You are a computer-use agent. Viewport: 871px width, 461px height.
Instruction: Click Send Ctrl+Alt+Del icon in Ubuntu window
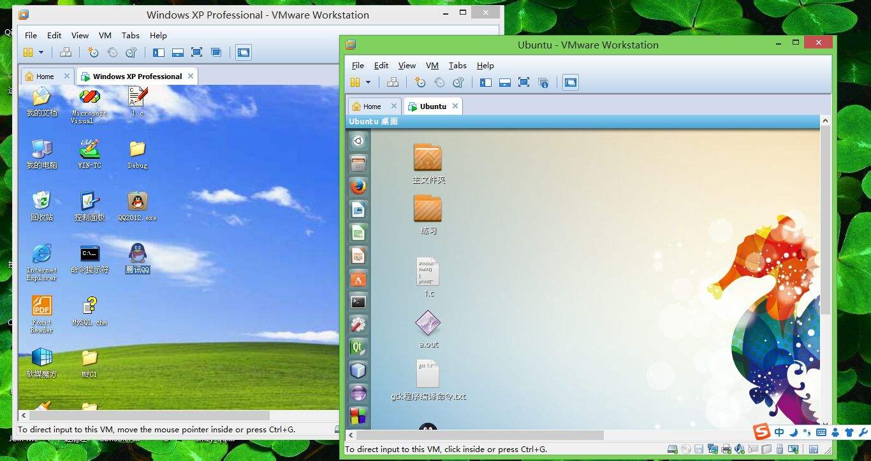392,82
